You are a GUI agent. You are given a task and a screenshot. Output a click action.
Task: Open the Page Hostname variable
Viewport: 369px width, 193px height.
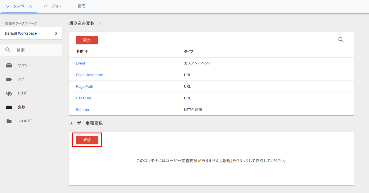[x=89, y=75]
